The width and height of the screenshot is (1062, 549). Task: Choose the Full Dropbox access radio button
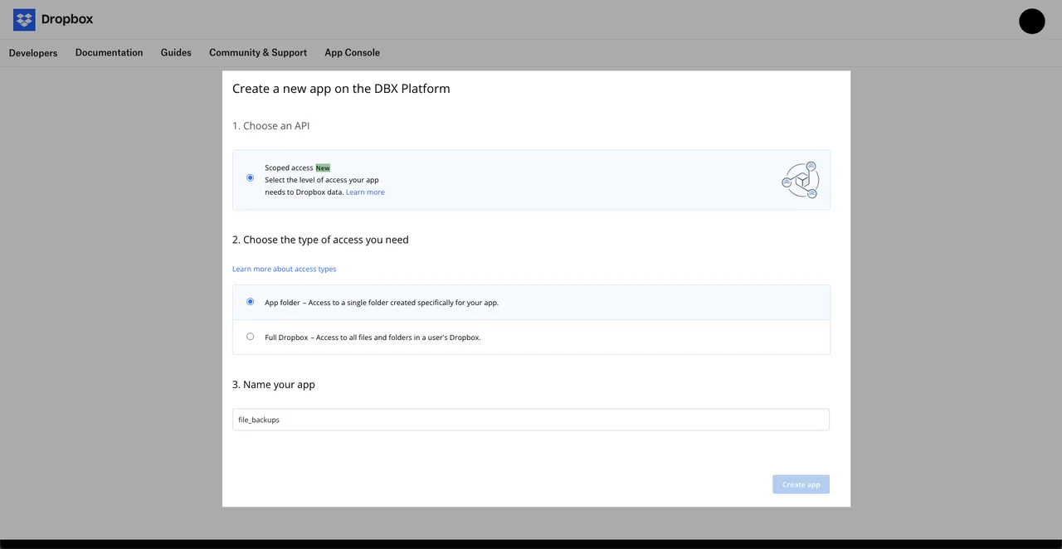250,337
